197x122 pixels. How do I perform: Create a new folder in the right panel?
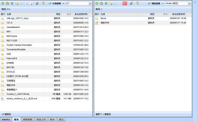tap(111, 3)
